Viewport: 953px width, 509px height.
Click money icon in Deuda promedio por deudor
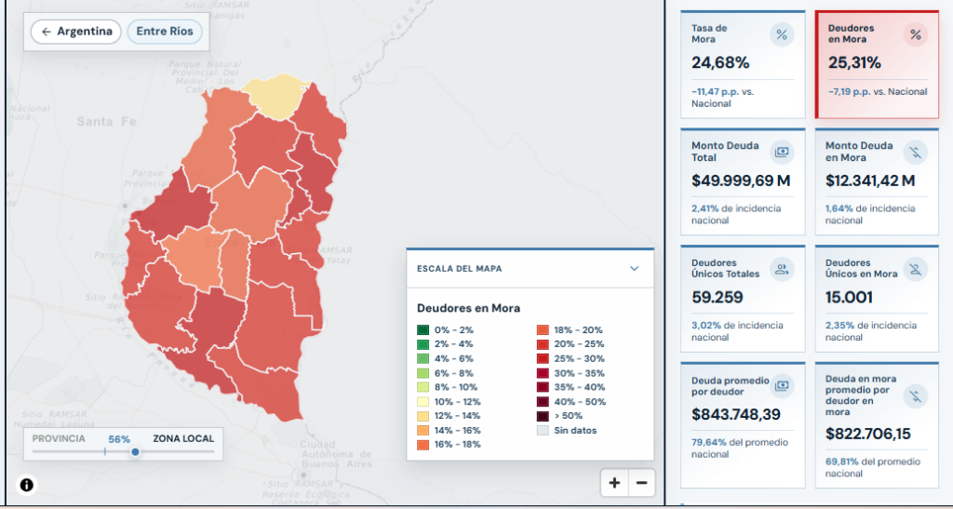click(782, 385)
